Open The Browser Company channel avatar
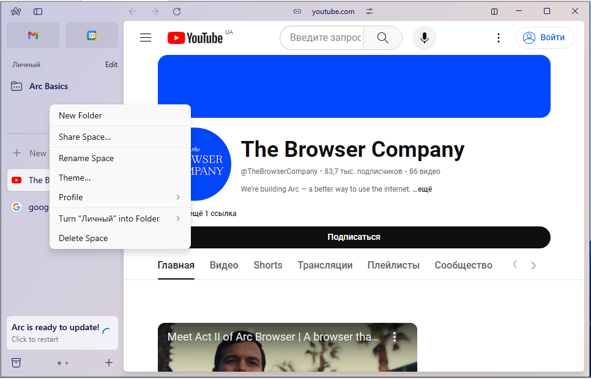The height and width of the screenshot is (379, 591). [210, 164]
